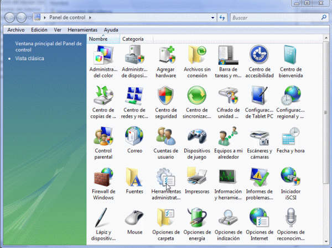Open the Ver menu
This screenshot has height=248, width=332.
coord(58,30)
